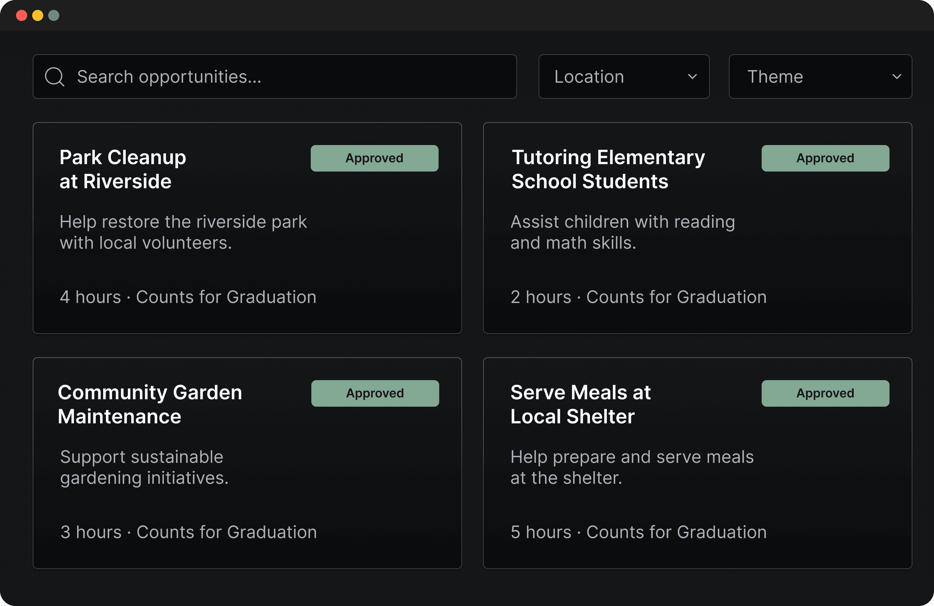Open Park Cleanup at Riverside title

[x=123, y=169]
